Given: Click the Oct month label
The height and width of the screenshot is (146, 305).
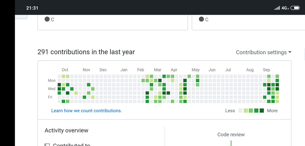Looking at the screenshot, I should click(65, 70).
